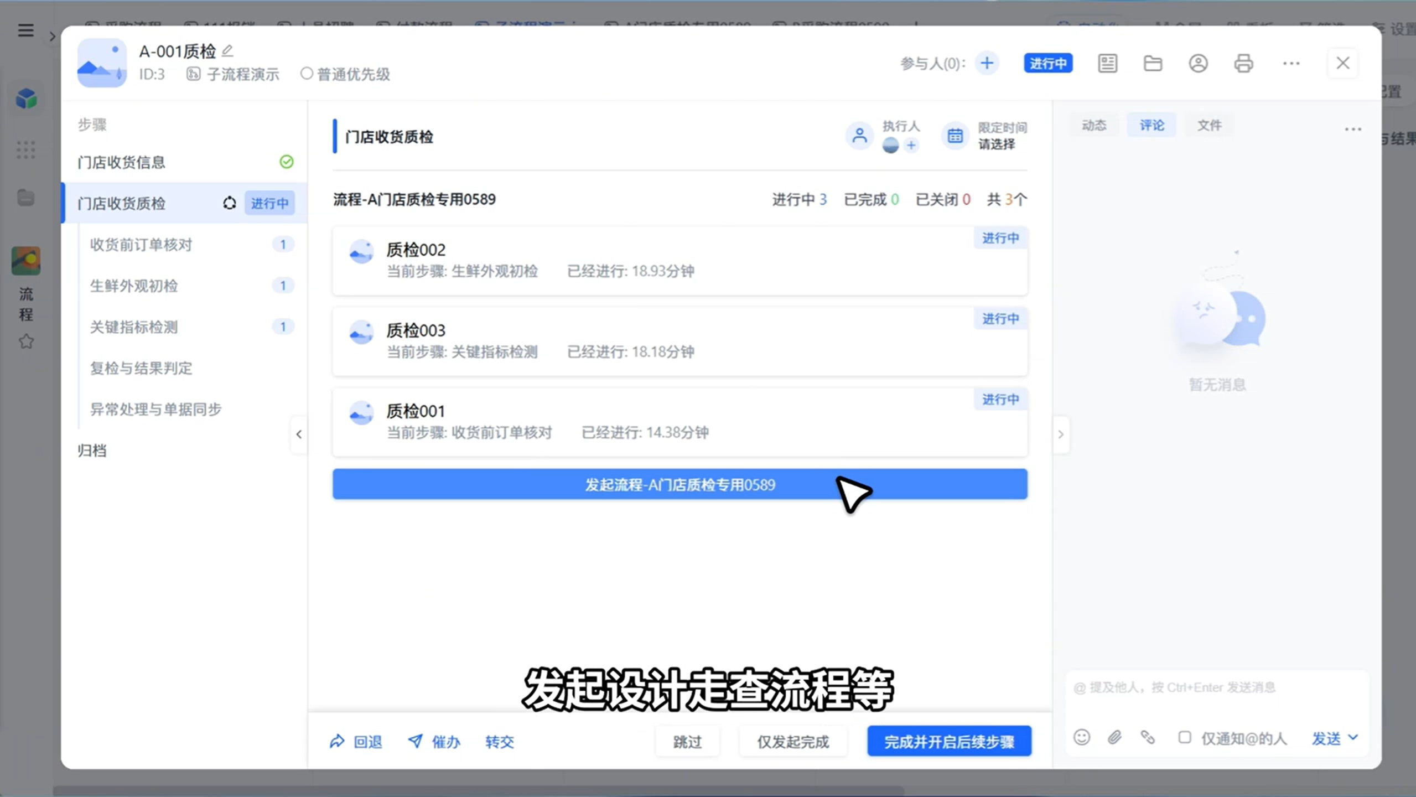
Task: Click the 仅发起完成 button
Action: click(x=792, y=741)
